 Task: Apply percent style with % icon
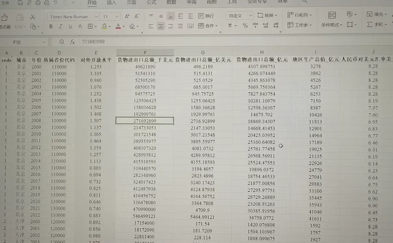point(246,26)
